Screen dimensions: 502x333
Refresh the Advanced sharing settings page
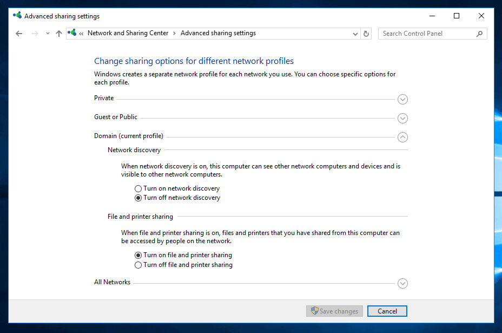click(366, 34)
